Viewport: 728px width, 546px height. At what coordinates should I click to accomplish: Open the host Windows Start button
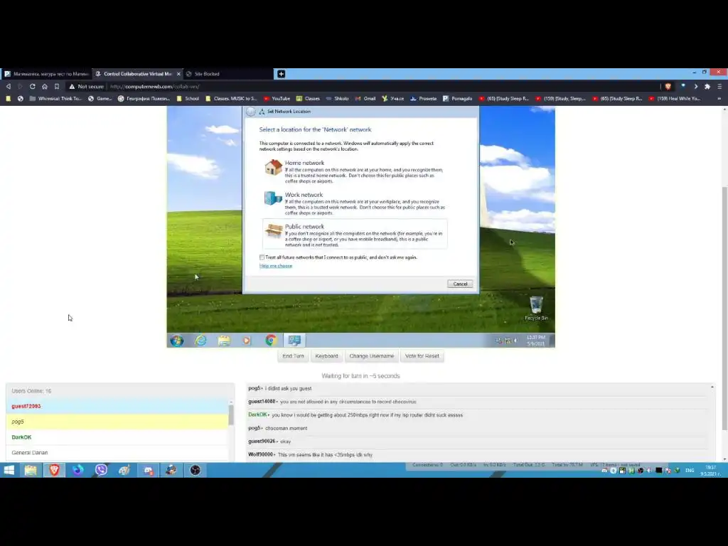[x=9, y=471]
